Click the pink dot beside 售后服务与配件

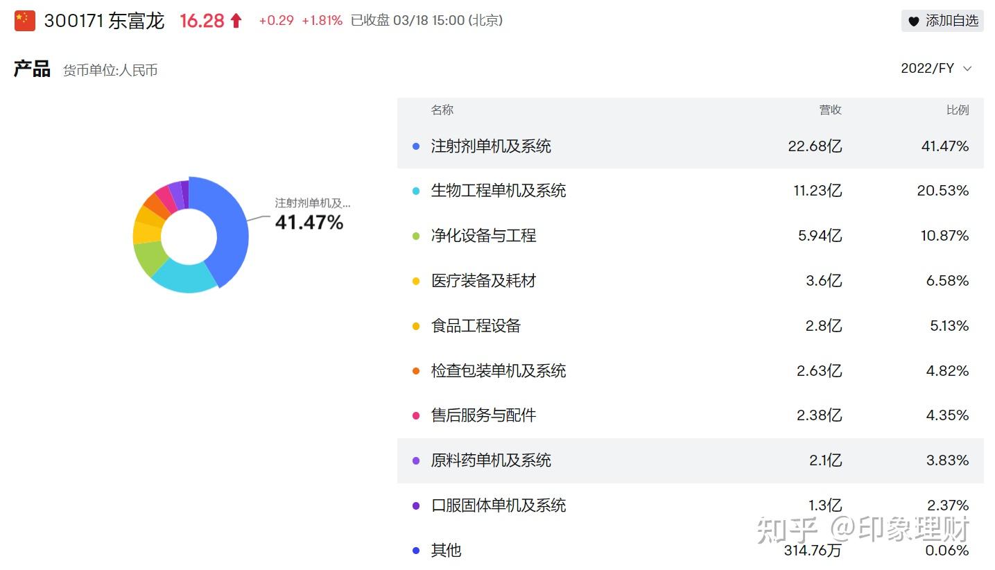[x=416, y=415]
